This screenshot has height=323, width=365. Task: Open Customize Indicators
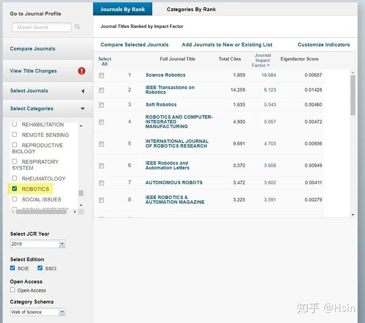(x=324, y=45)
